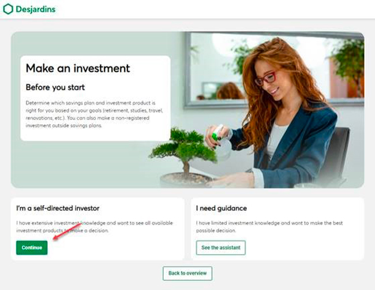The height and width of the screenshot is (290, 375).
Task: Select the Make an investment heading
Action: (78, 68)
